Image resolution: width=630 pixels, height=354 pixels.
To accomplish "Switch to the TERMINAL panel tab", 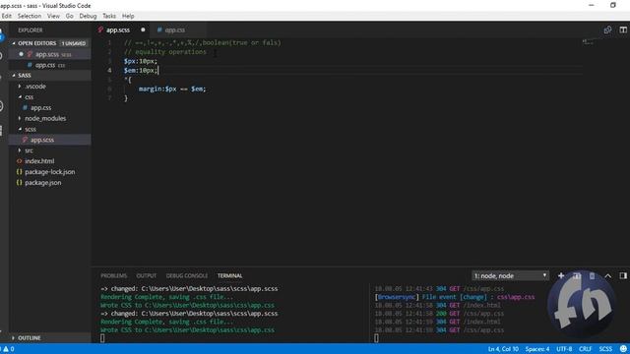I will [x=229, y=275].
